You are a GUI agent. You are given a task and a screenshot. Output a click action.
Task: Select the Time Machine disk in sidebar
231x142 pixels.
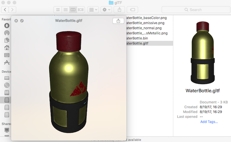click(7, 92)
